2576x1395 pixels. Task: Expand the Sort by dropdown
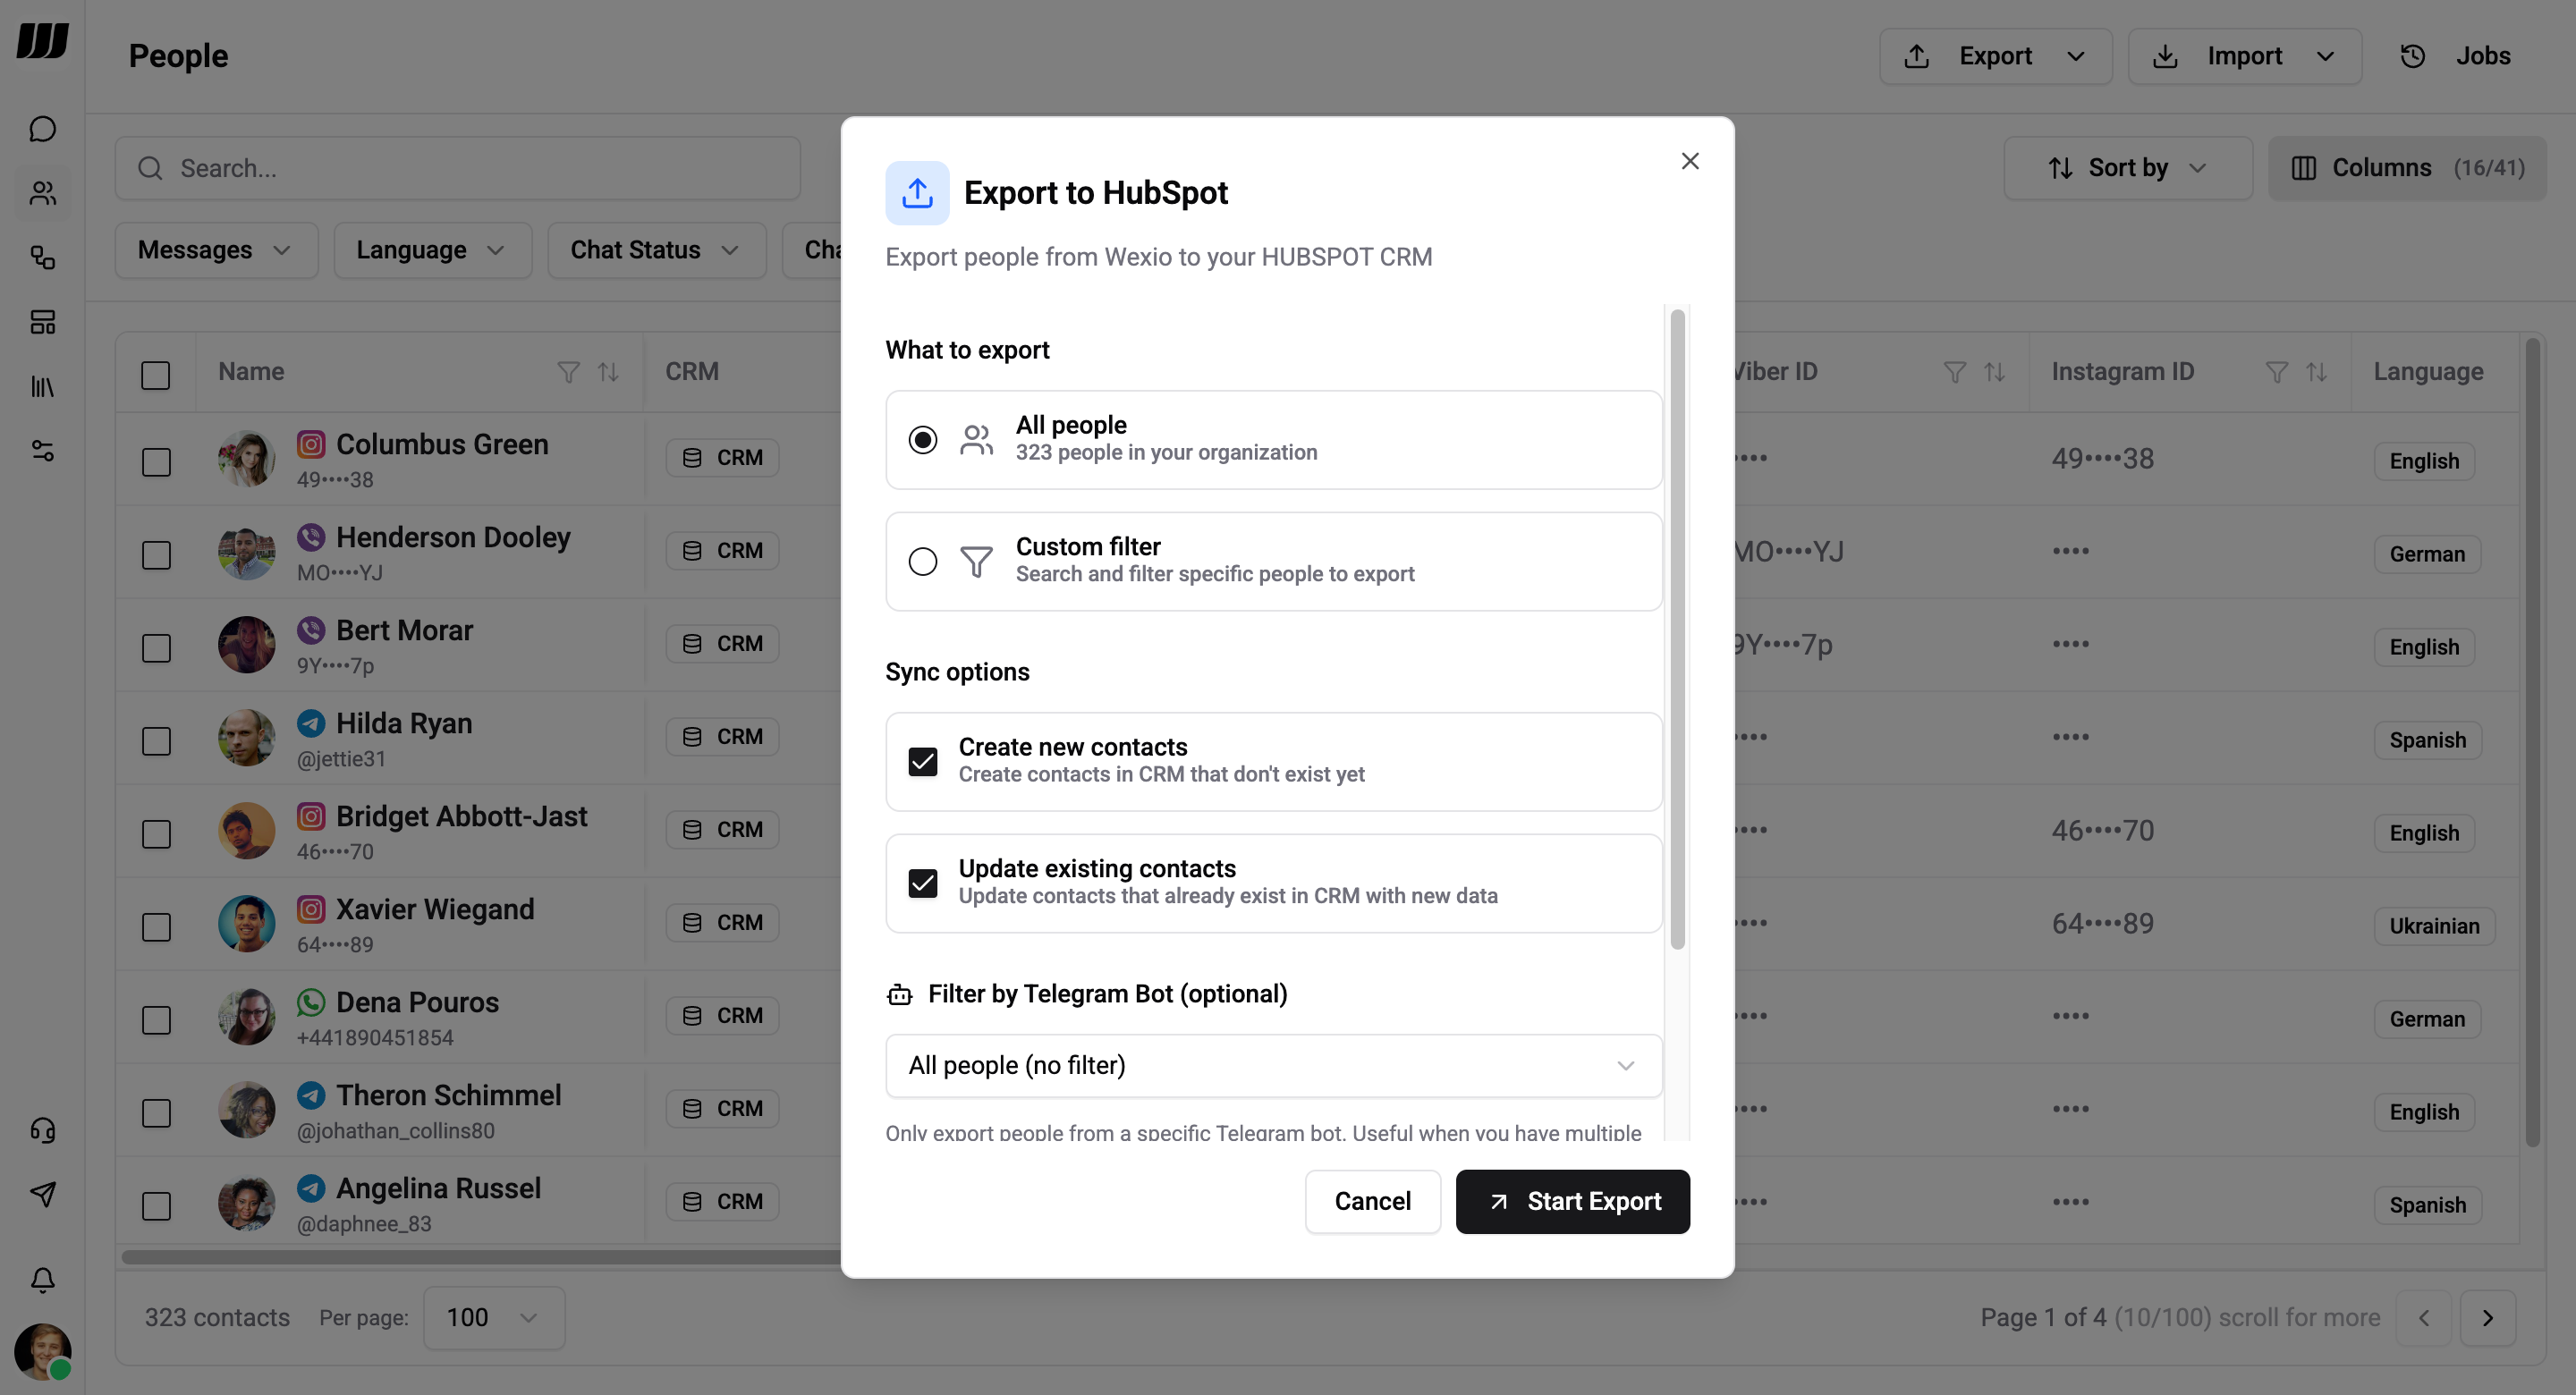(2127, 168)
